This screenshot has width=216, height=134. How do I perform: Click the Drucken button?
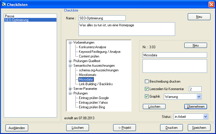point(172,128)
